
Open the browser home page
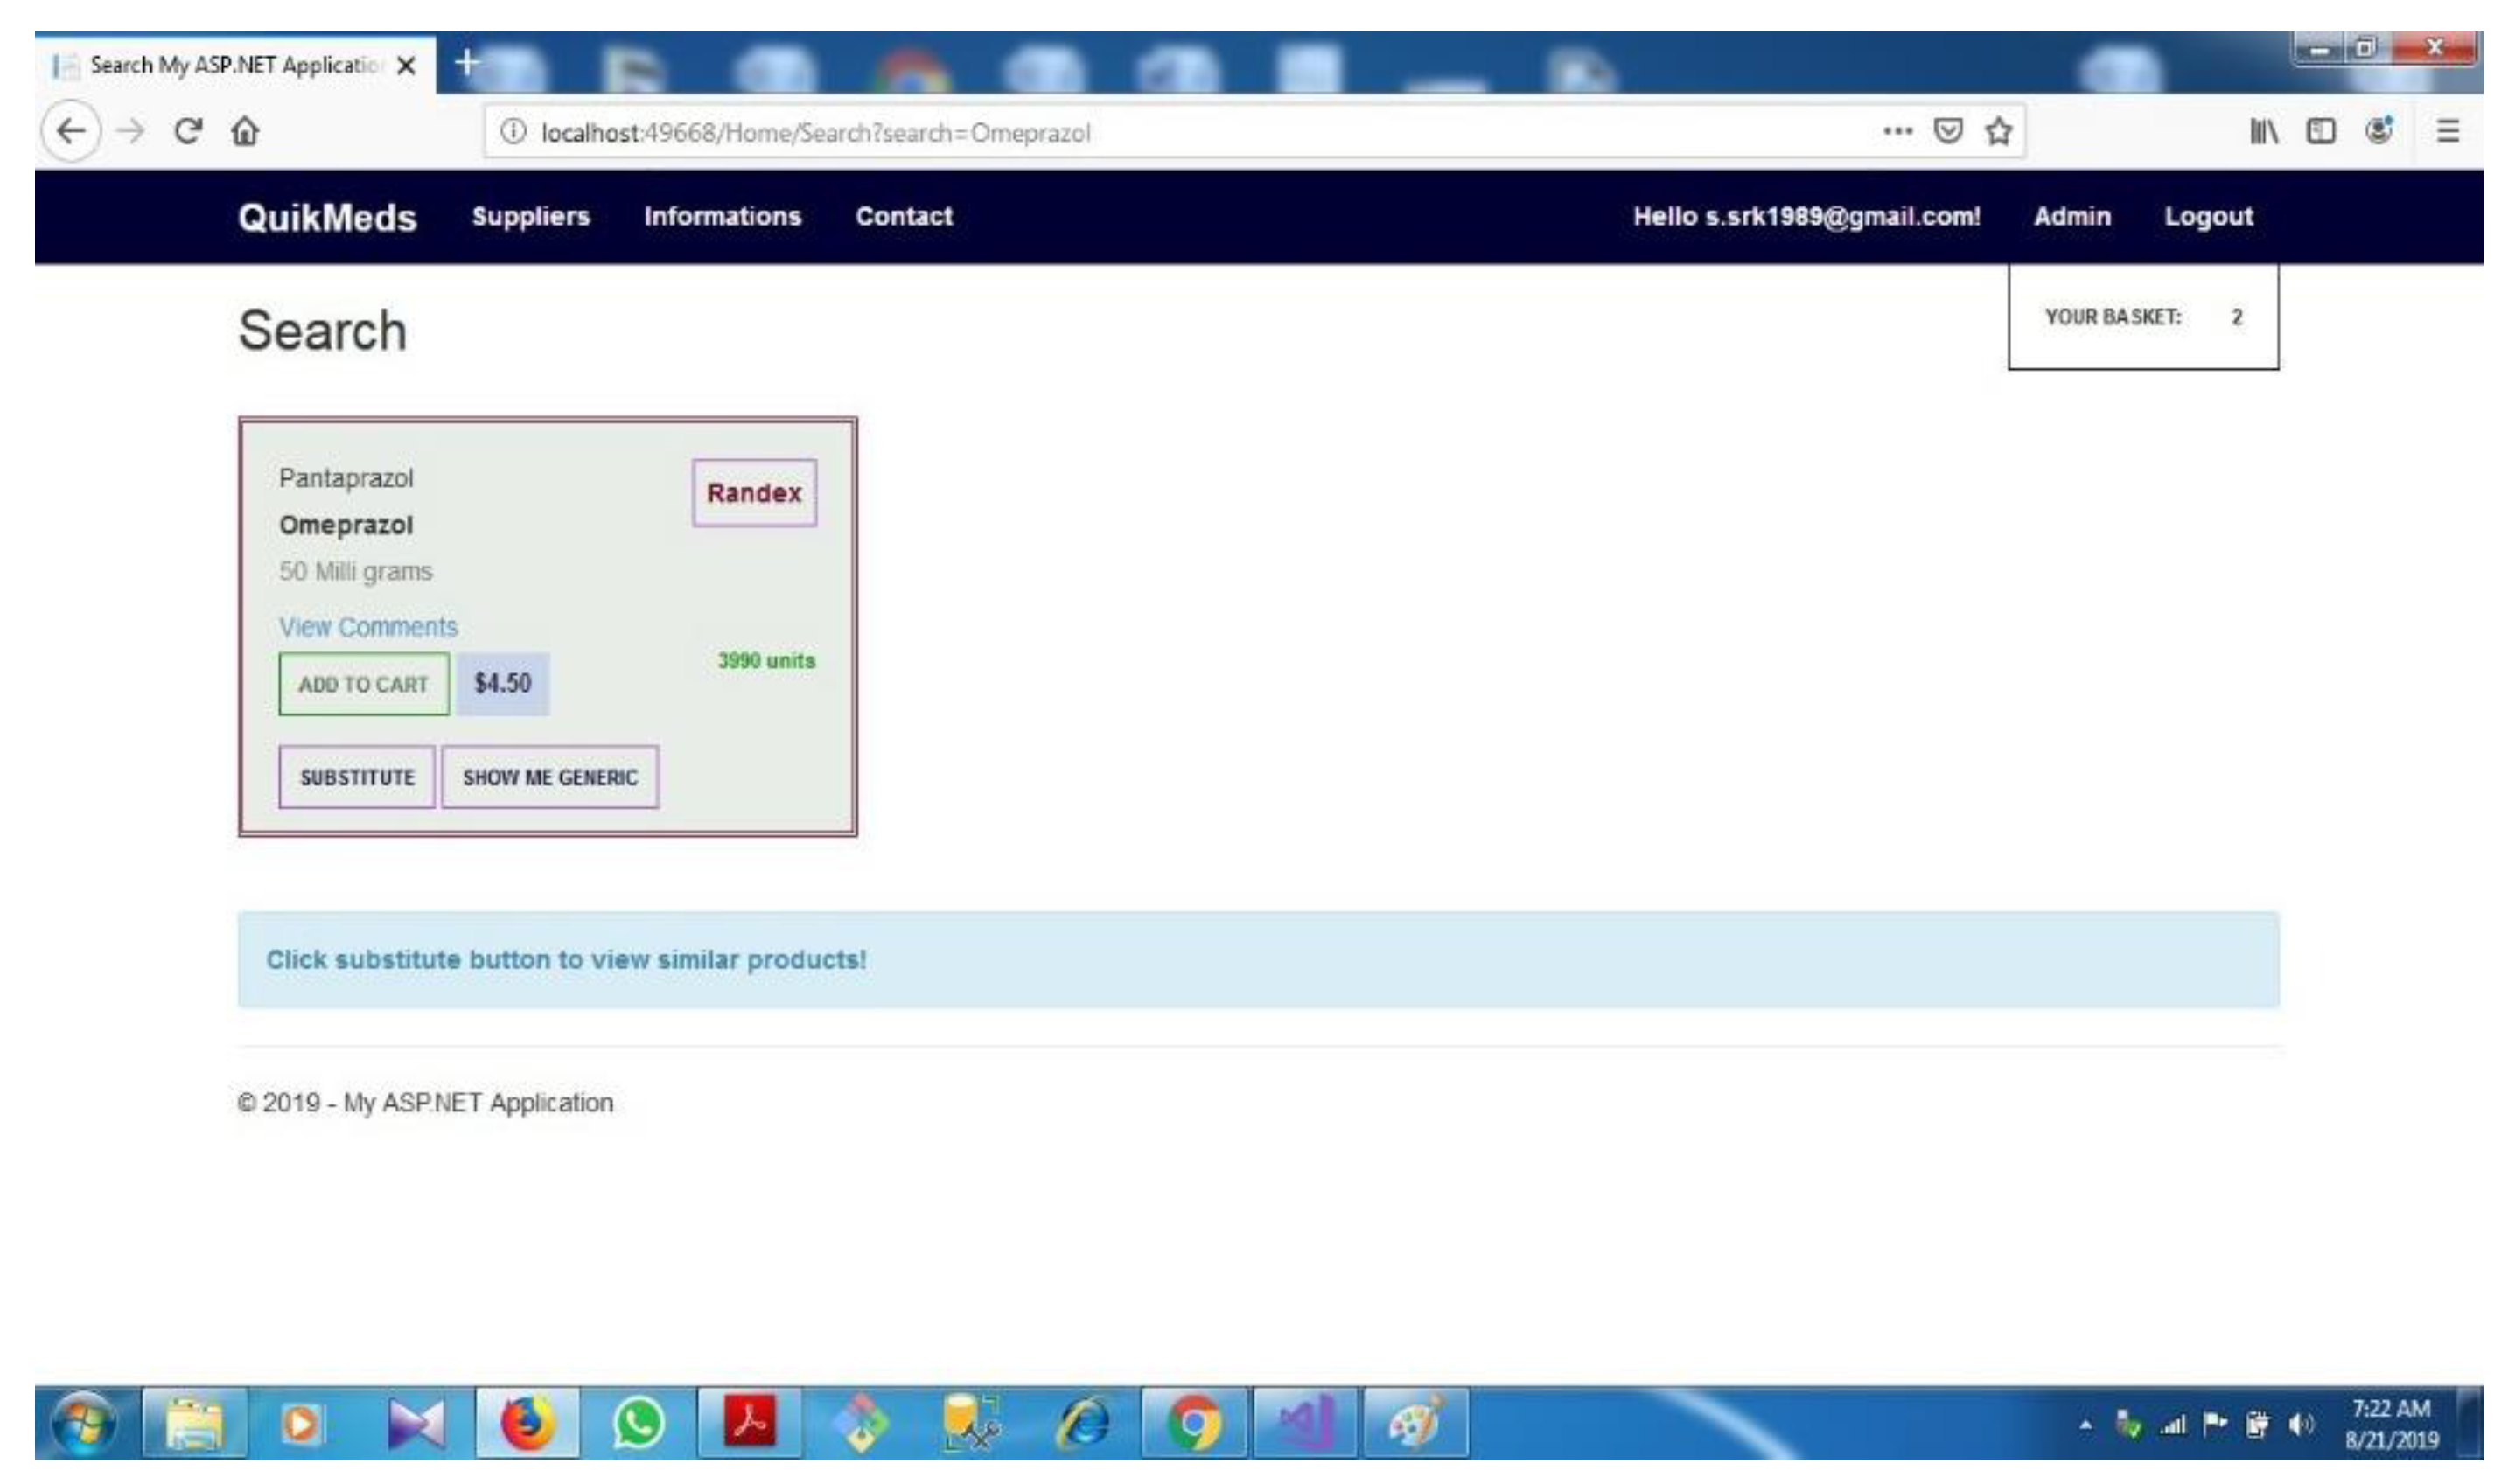(x=245, y=130)
